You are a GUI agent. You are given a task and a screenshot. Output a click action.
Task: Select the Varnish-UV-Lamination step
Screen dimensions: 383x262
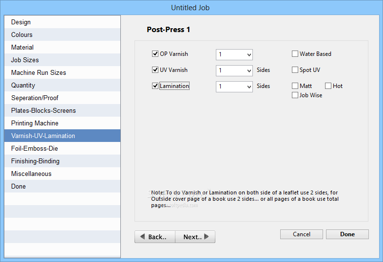(62, 136)
